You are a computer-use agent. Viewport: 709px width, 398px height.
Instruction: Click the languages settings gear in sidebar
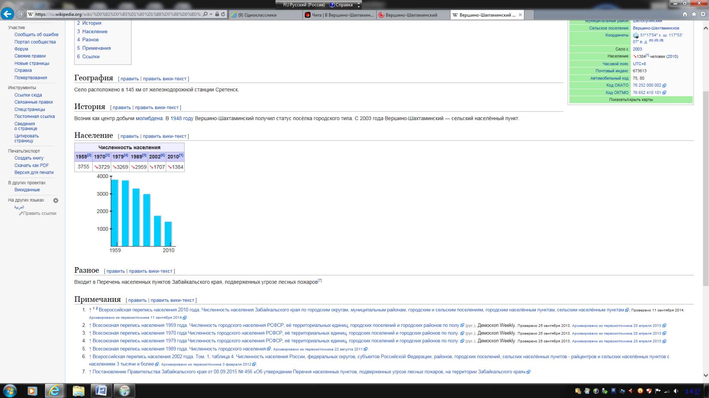(55, 200)
